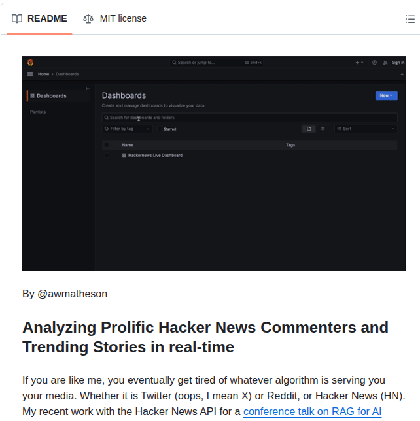
Task: Click the Tags column header
Action: click(x=290, y=145)
